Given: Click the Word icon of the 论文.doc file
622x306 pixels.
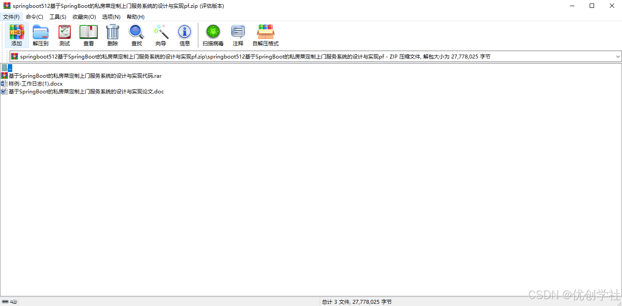Looking at the screenshot, I should tap(4, 92).
